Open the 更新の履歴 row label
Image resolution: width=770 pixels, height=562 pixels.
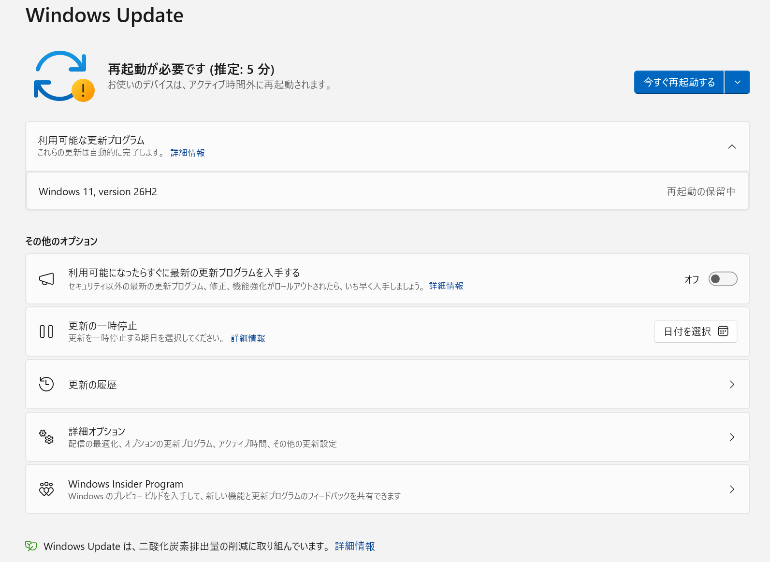tap(93, 385)
